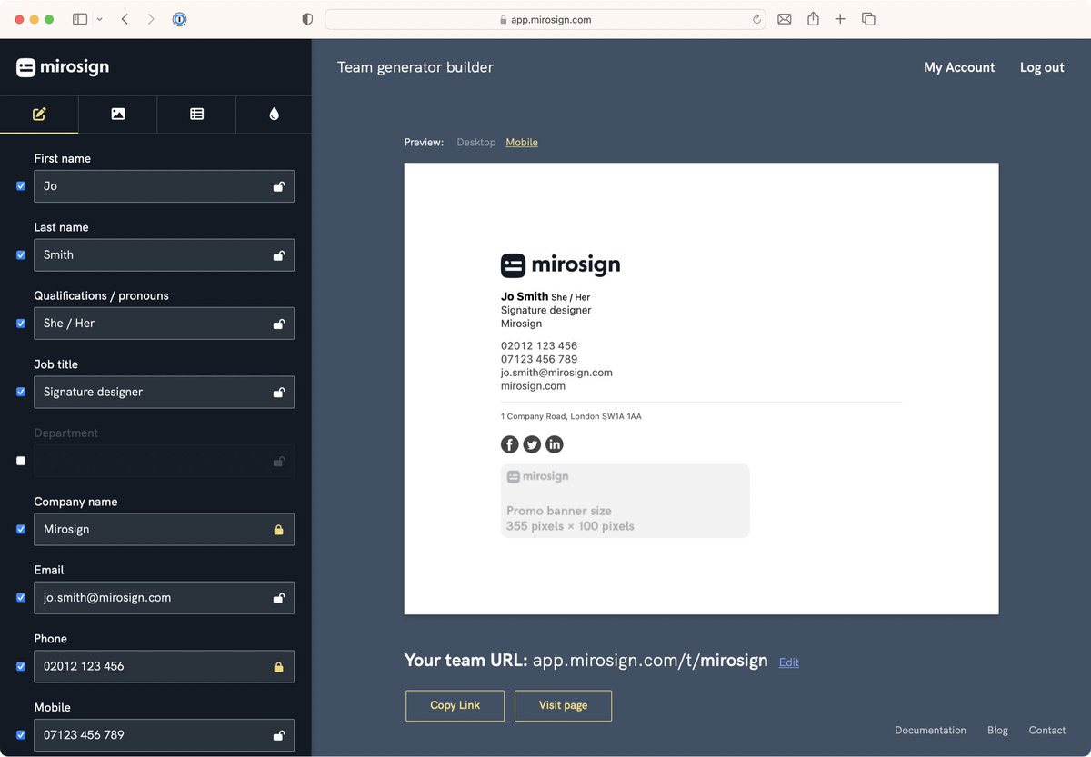Disable the Mobile number checkbox
1091x757 pixels.
20,735
